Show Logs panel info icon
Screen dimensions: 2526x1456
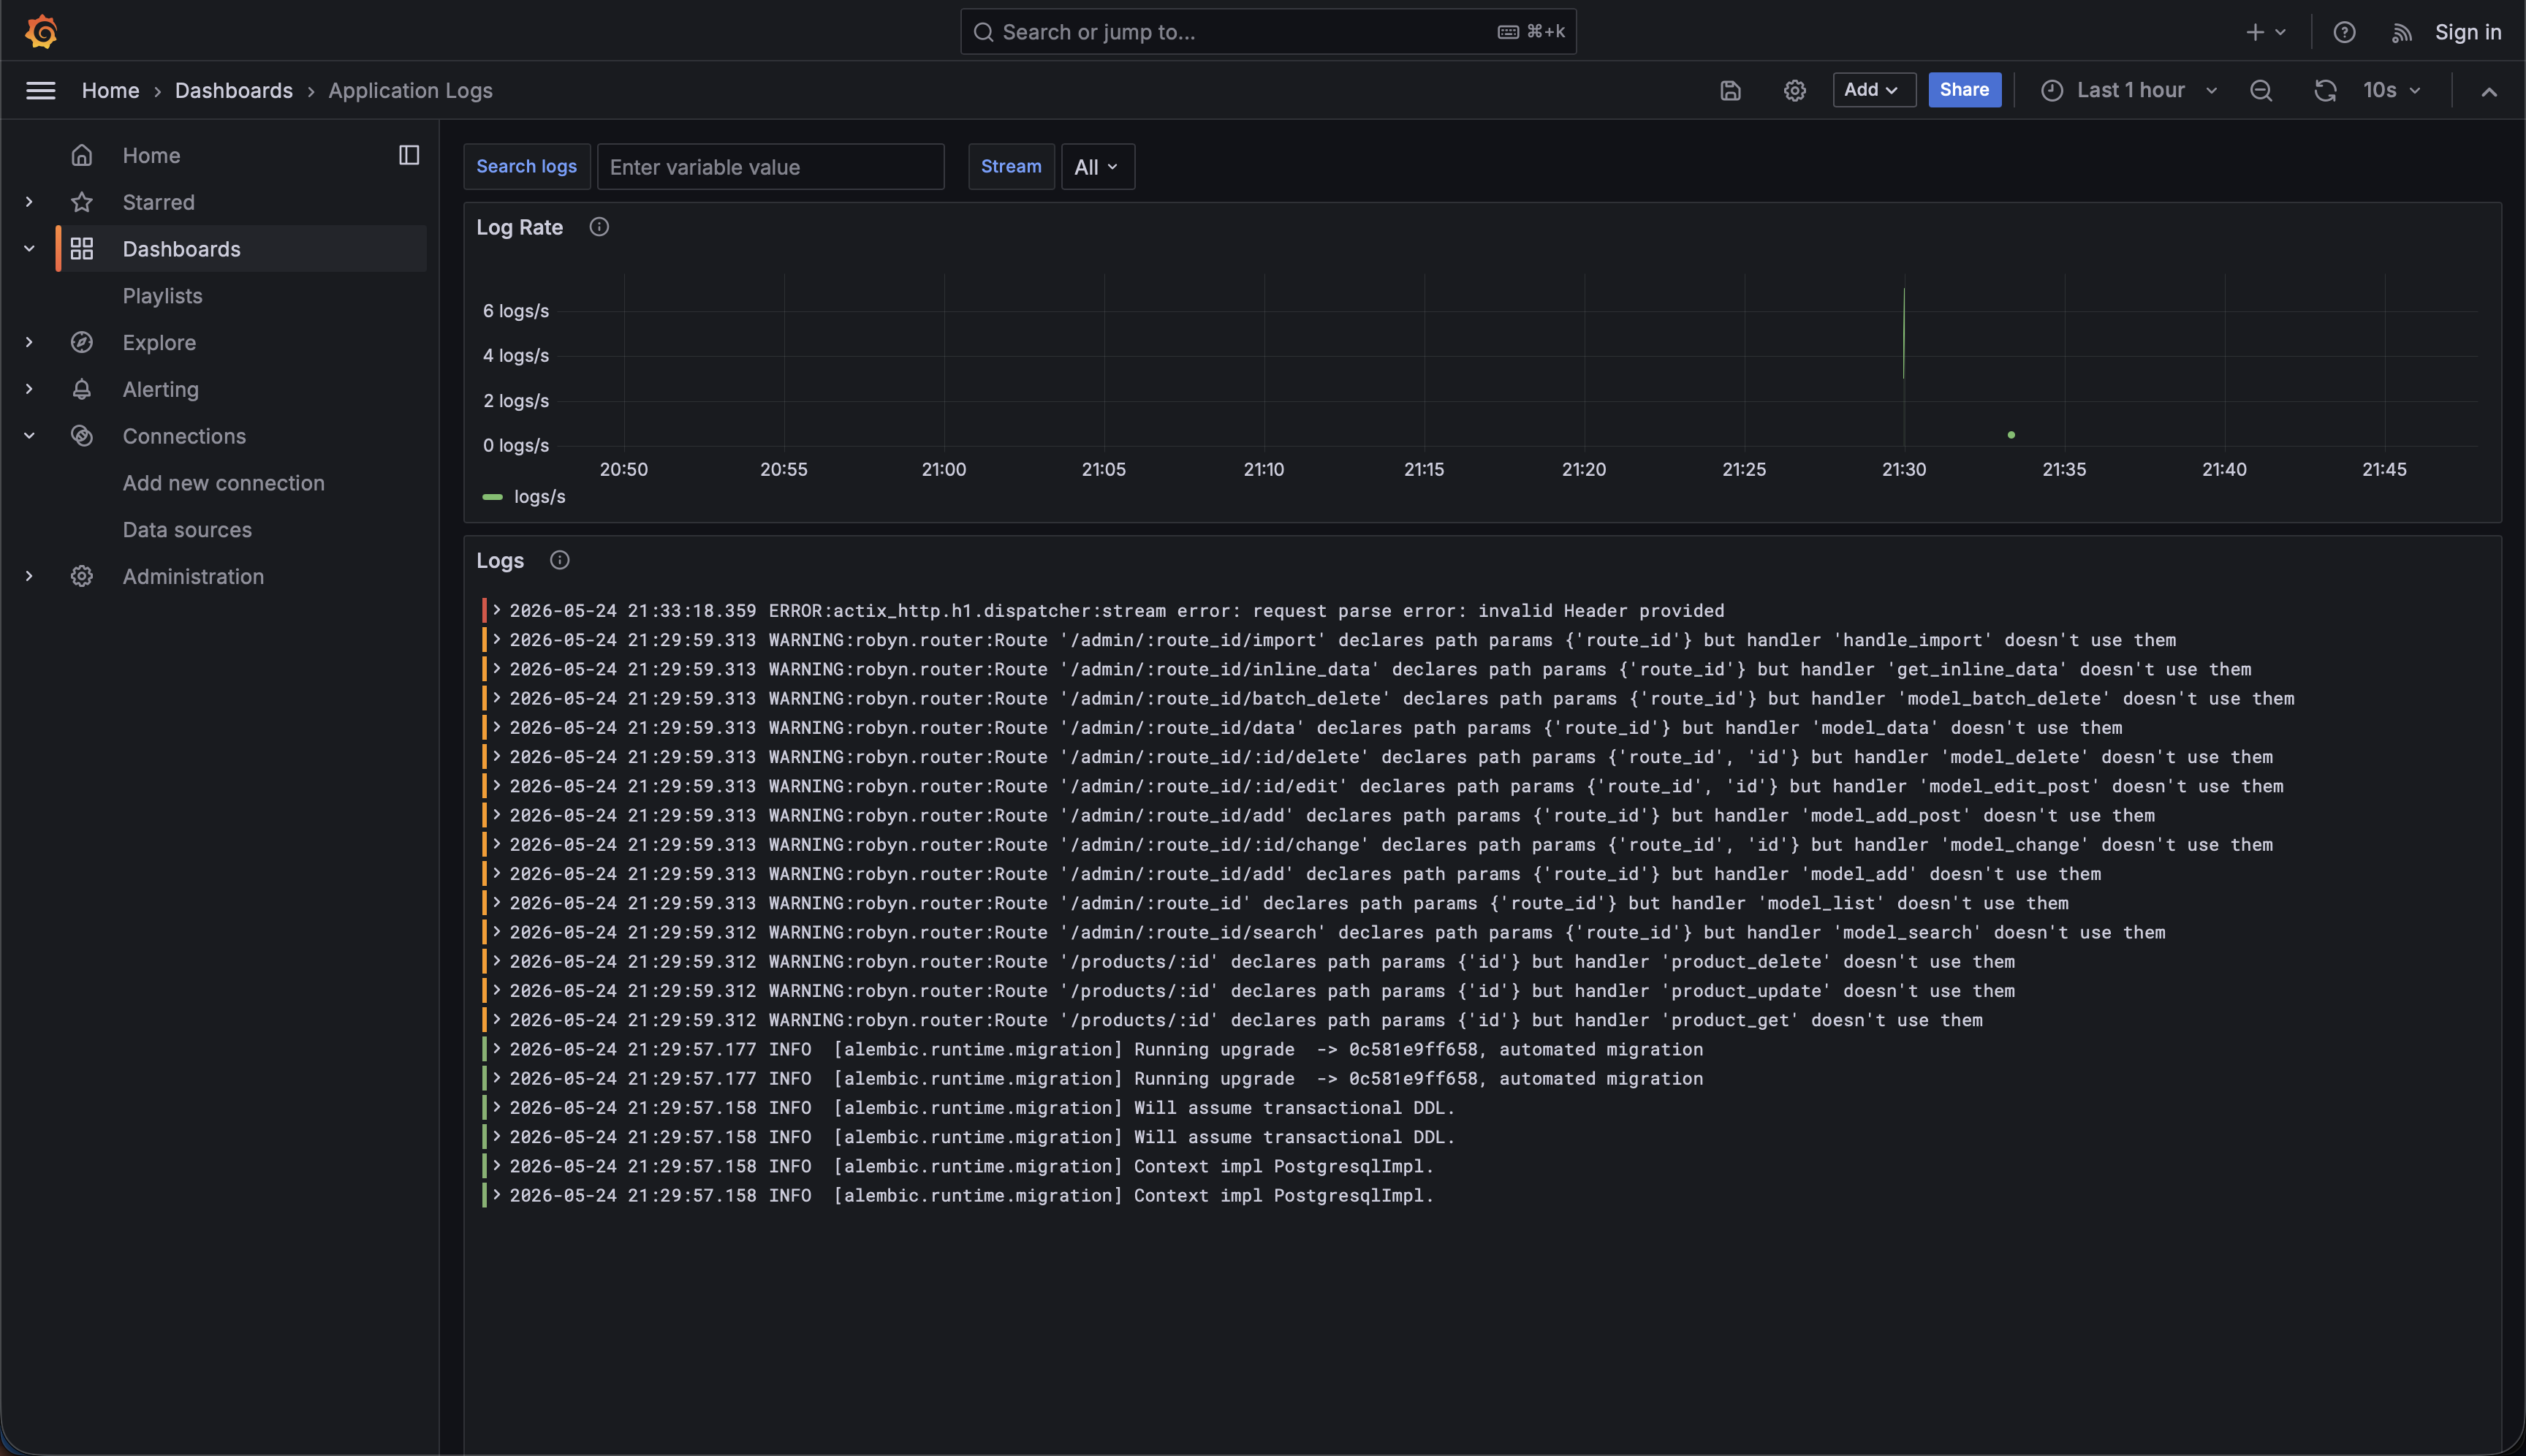[x=560, y=560]
